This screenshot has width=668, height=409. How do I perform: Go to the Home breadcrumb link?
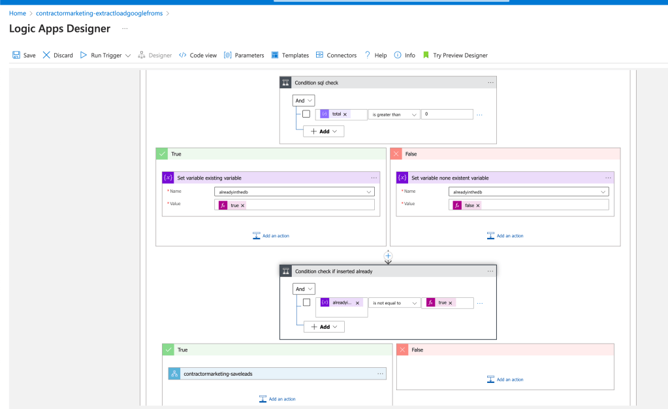tap(18, 13)
